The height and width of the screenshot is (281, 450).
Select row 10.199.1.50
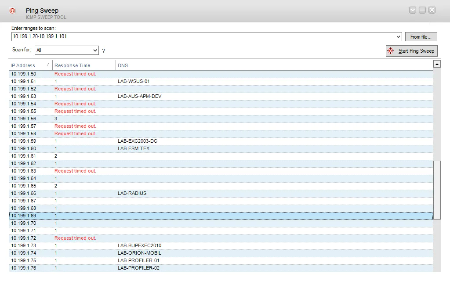tap(221, 74)
